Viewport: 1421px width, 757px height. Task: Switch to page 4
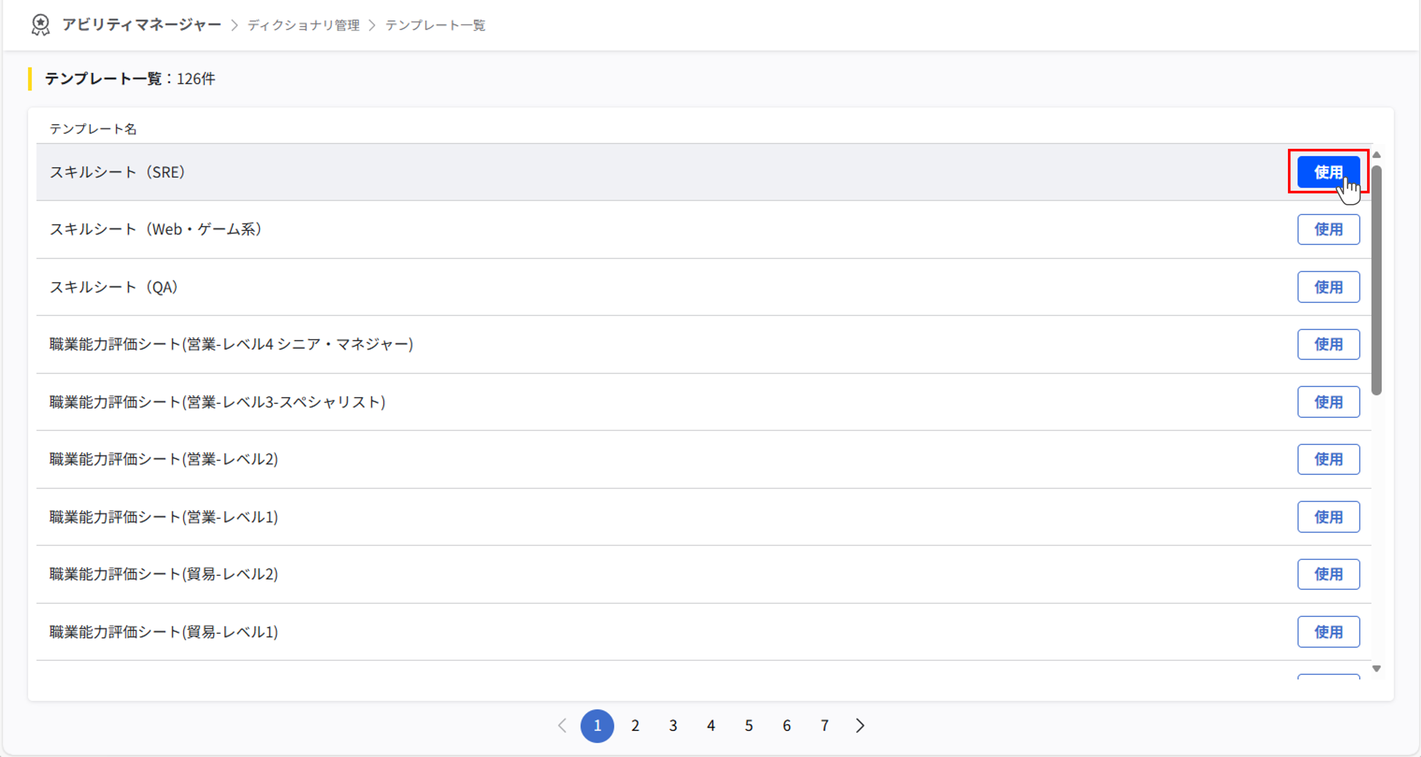click(x=710, y=726)
